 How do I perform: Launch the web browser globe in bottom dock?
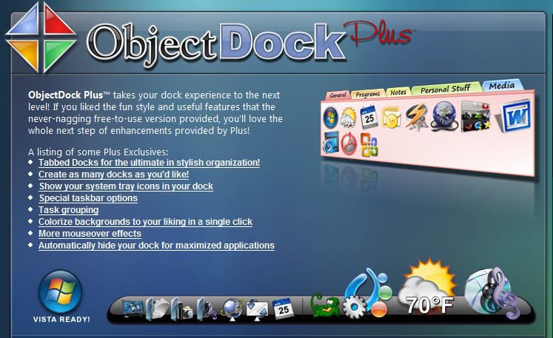tap(232, 309)
